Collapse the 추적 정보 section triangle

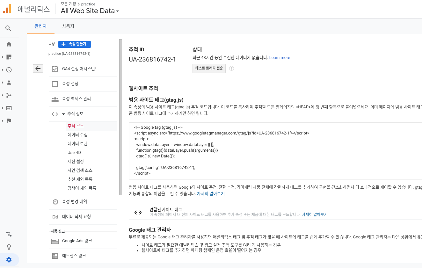[63, 114]
